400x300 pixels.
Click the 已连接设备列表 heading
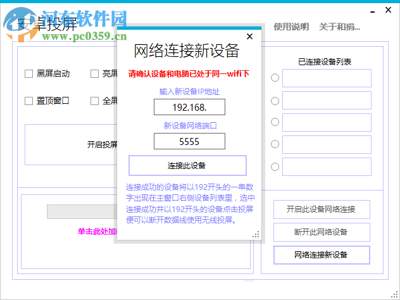point(325,62)
